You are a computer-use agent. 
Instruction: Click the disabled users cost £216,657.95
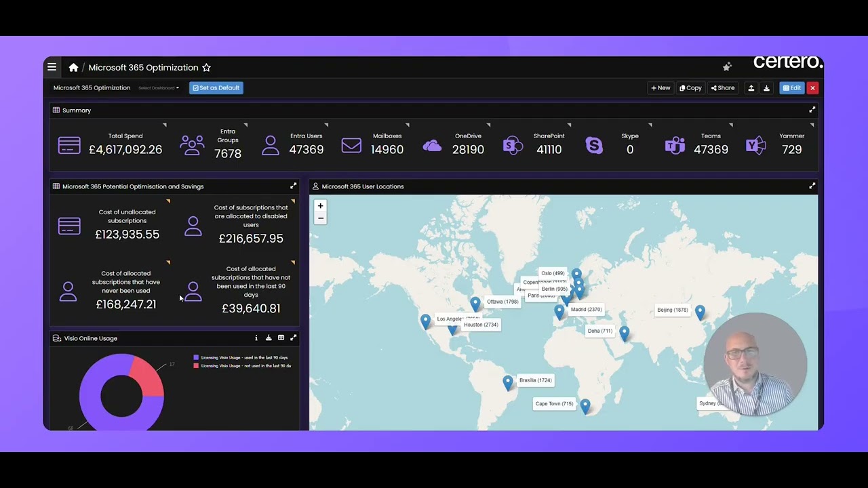pyautogui.click(x=251, y=239)
